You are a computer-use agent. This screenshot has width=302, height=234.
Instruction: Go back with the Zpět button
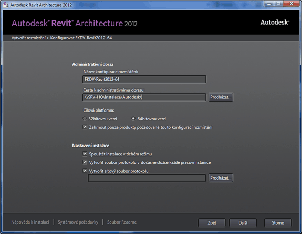212,223
